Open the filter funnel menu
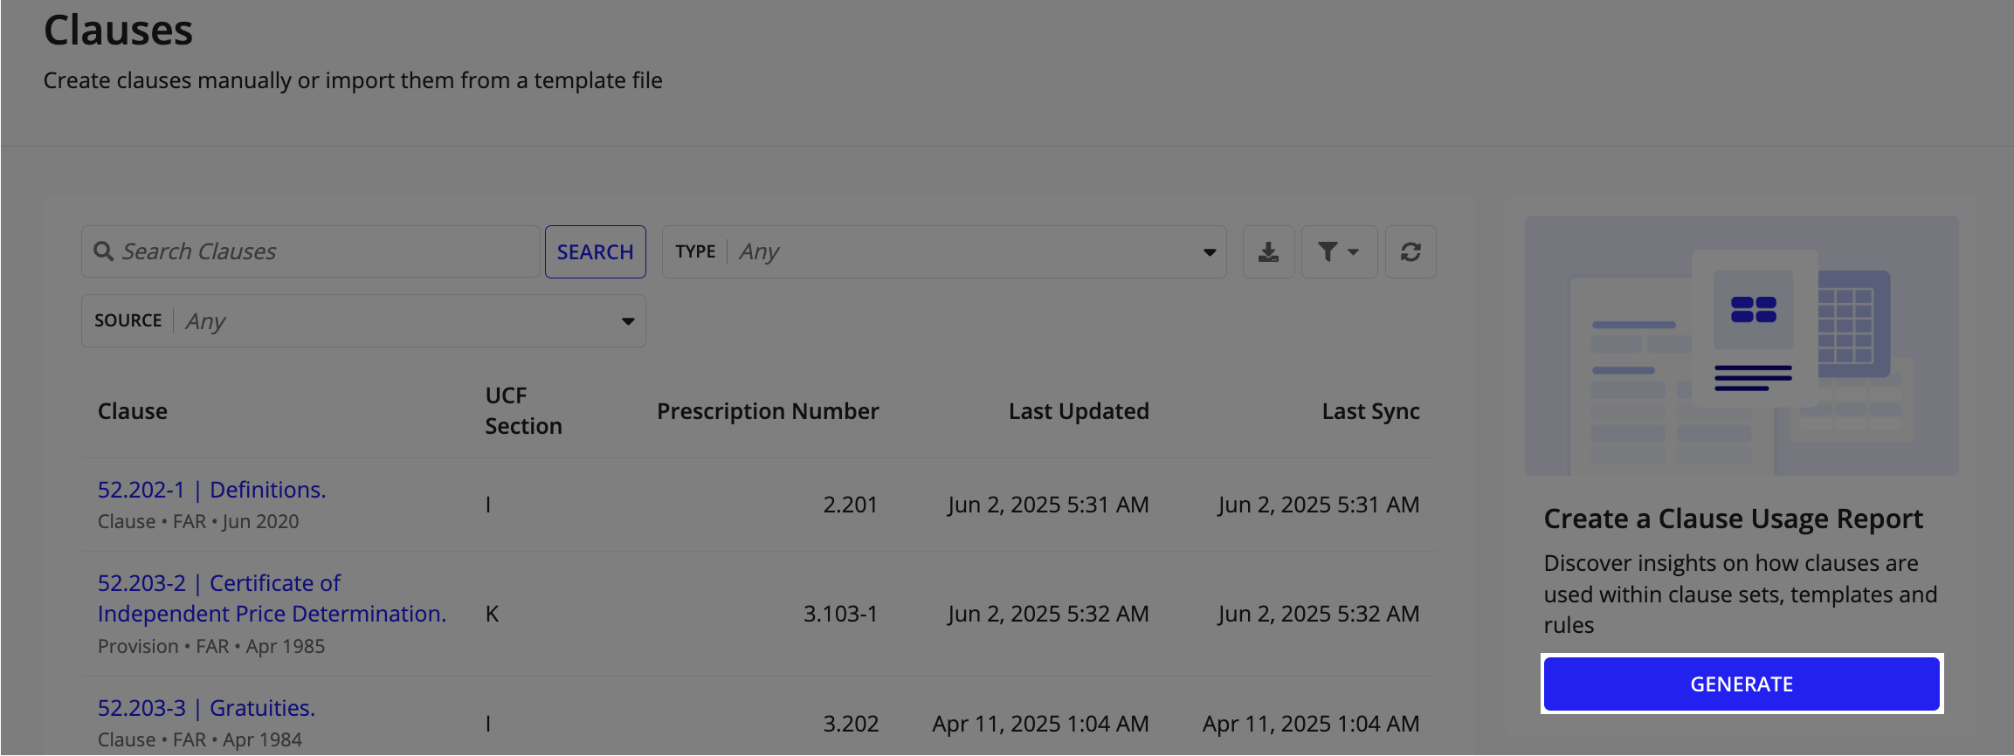This screenshot has width=2014, height=756. (1339, 252)
